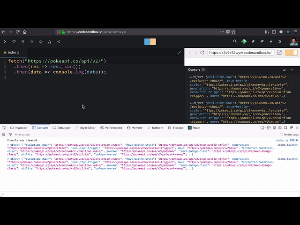This screenshot has width=300, height=225.
Task: Open the feedback chat icon
Action: click(262, 41)
